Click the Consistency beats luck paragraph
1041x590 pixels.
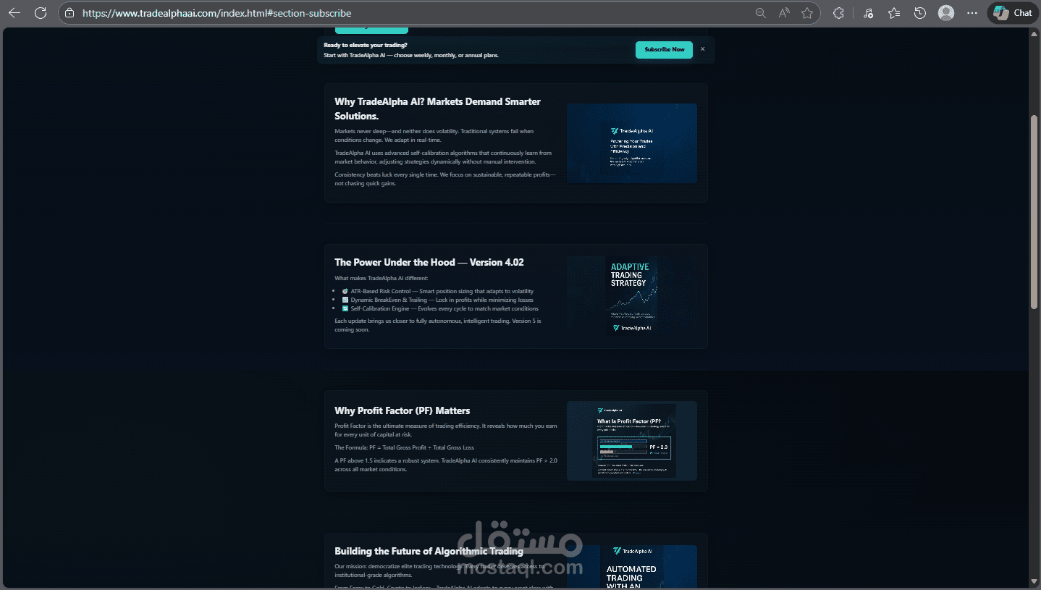tap(445, 179)
